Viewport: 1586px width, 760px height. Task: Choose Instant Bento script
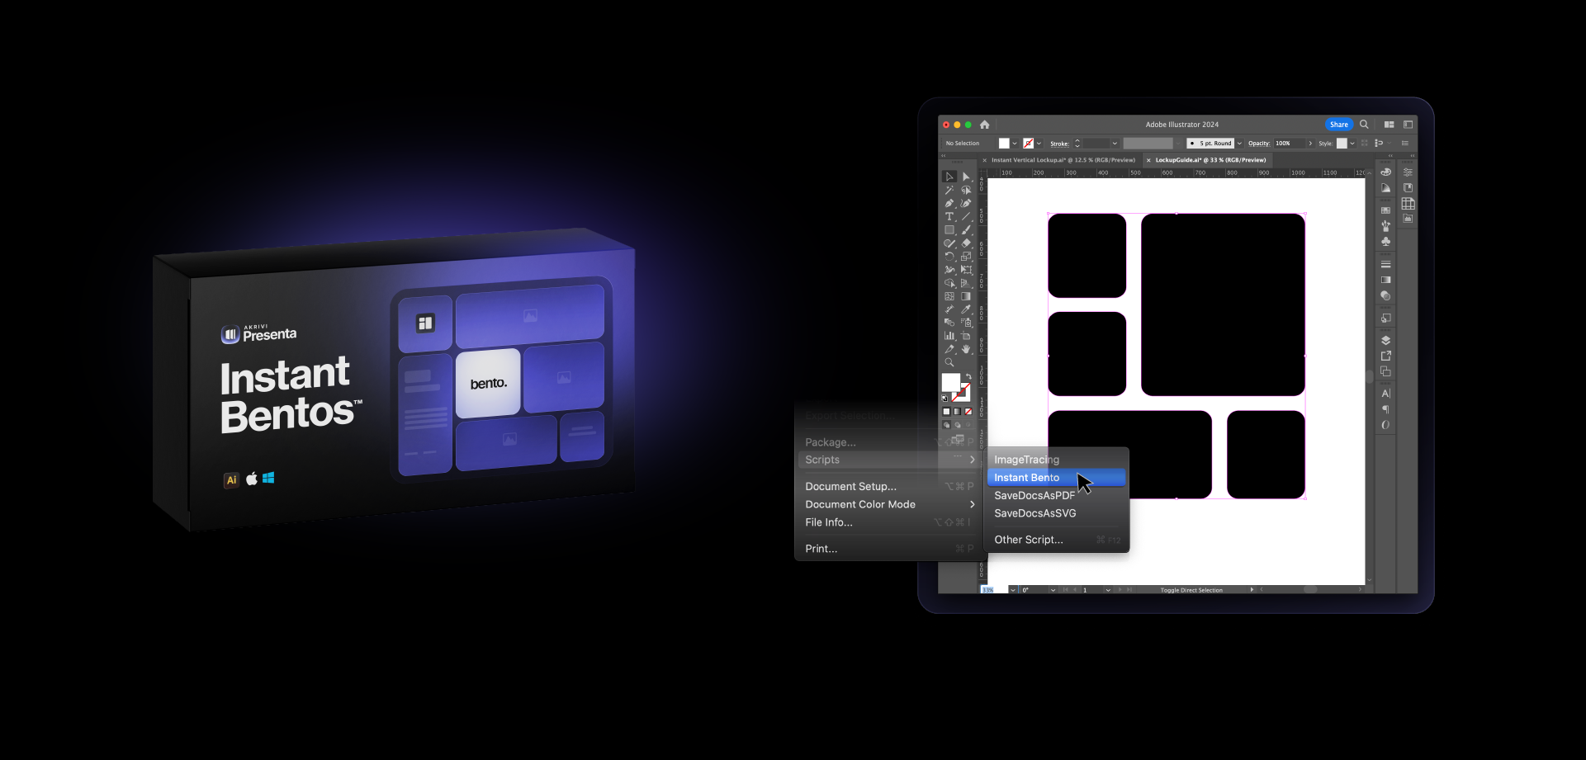pos(1057,478)
